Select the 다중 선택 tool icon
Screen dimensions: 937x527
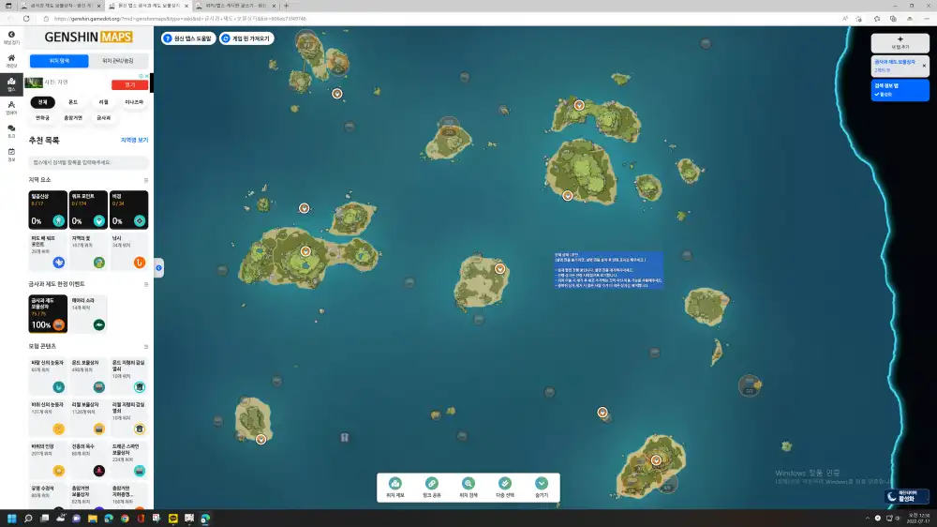point(505,483)
